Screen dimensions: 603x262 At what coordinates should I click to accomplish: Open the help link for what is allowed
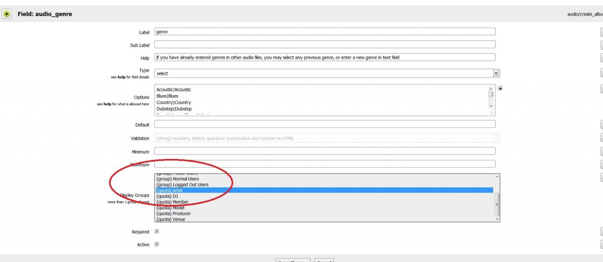pos(107,104)
